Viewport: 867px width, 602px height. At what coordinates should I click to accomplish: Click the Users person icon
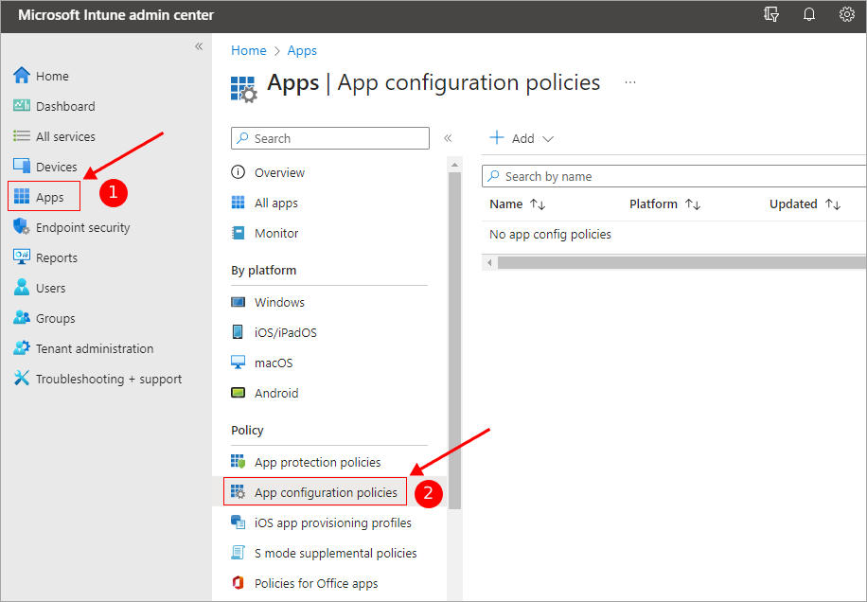coord(22,288)
